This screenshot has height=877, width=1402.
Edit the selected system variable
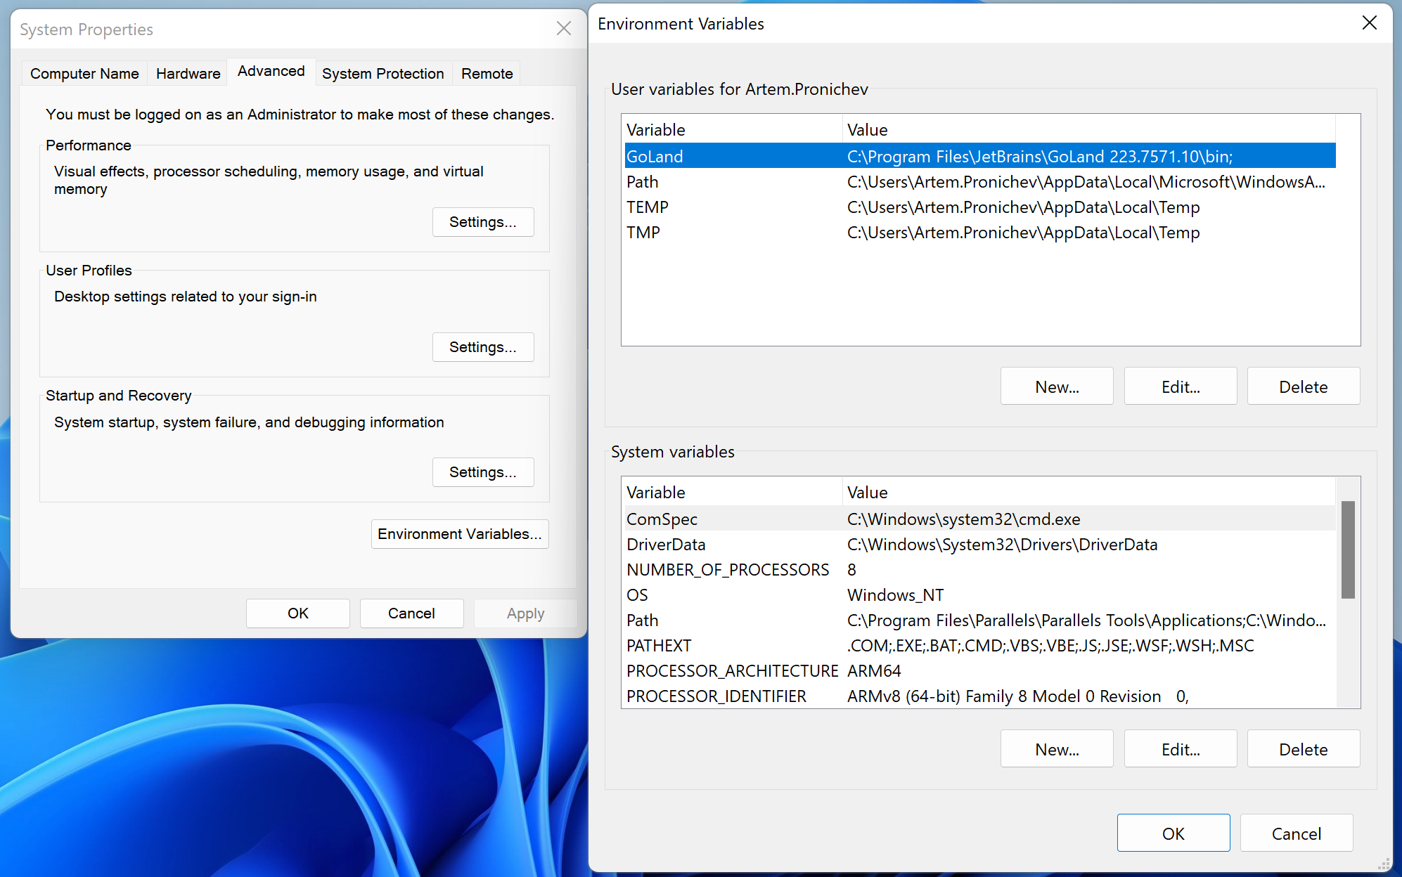[1180, 748]
